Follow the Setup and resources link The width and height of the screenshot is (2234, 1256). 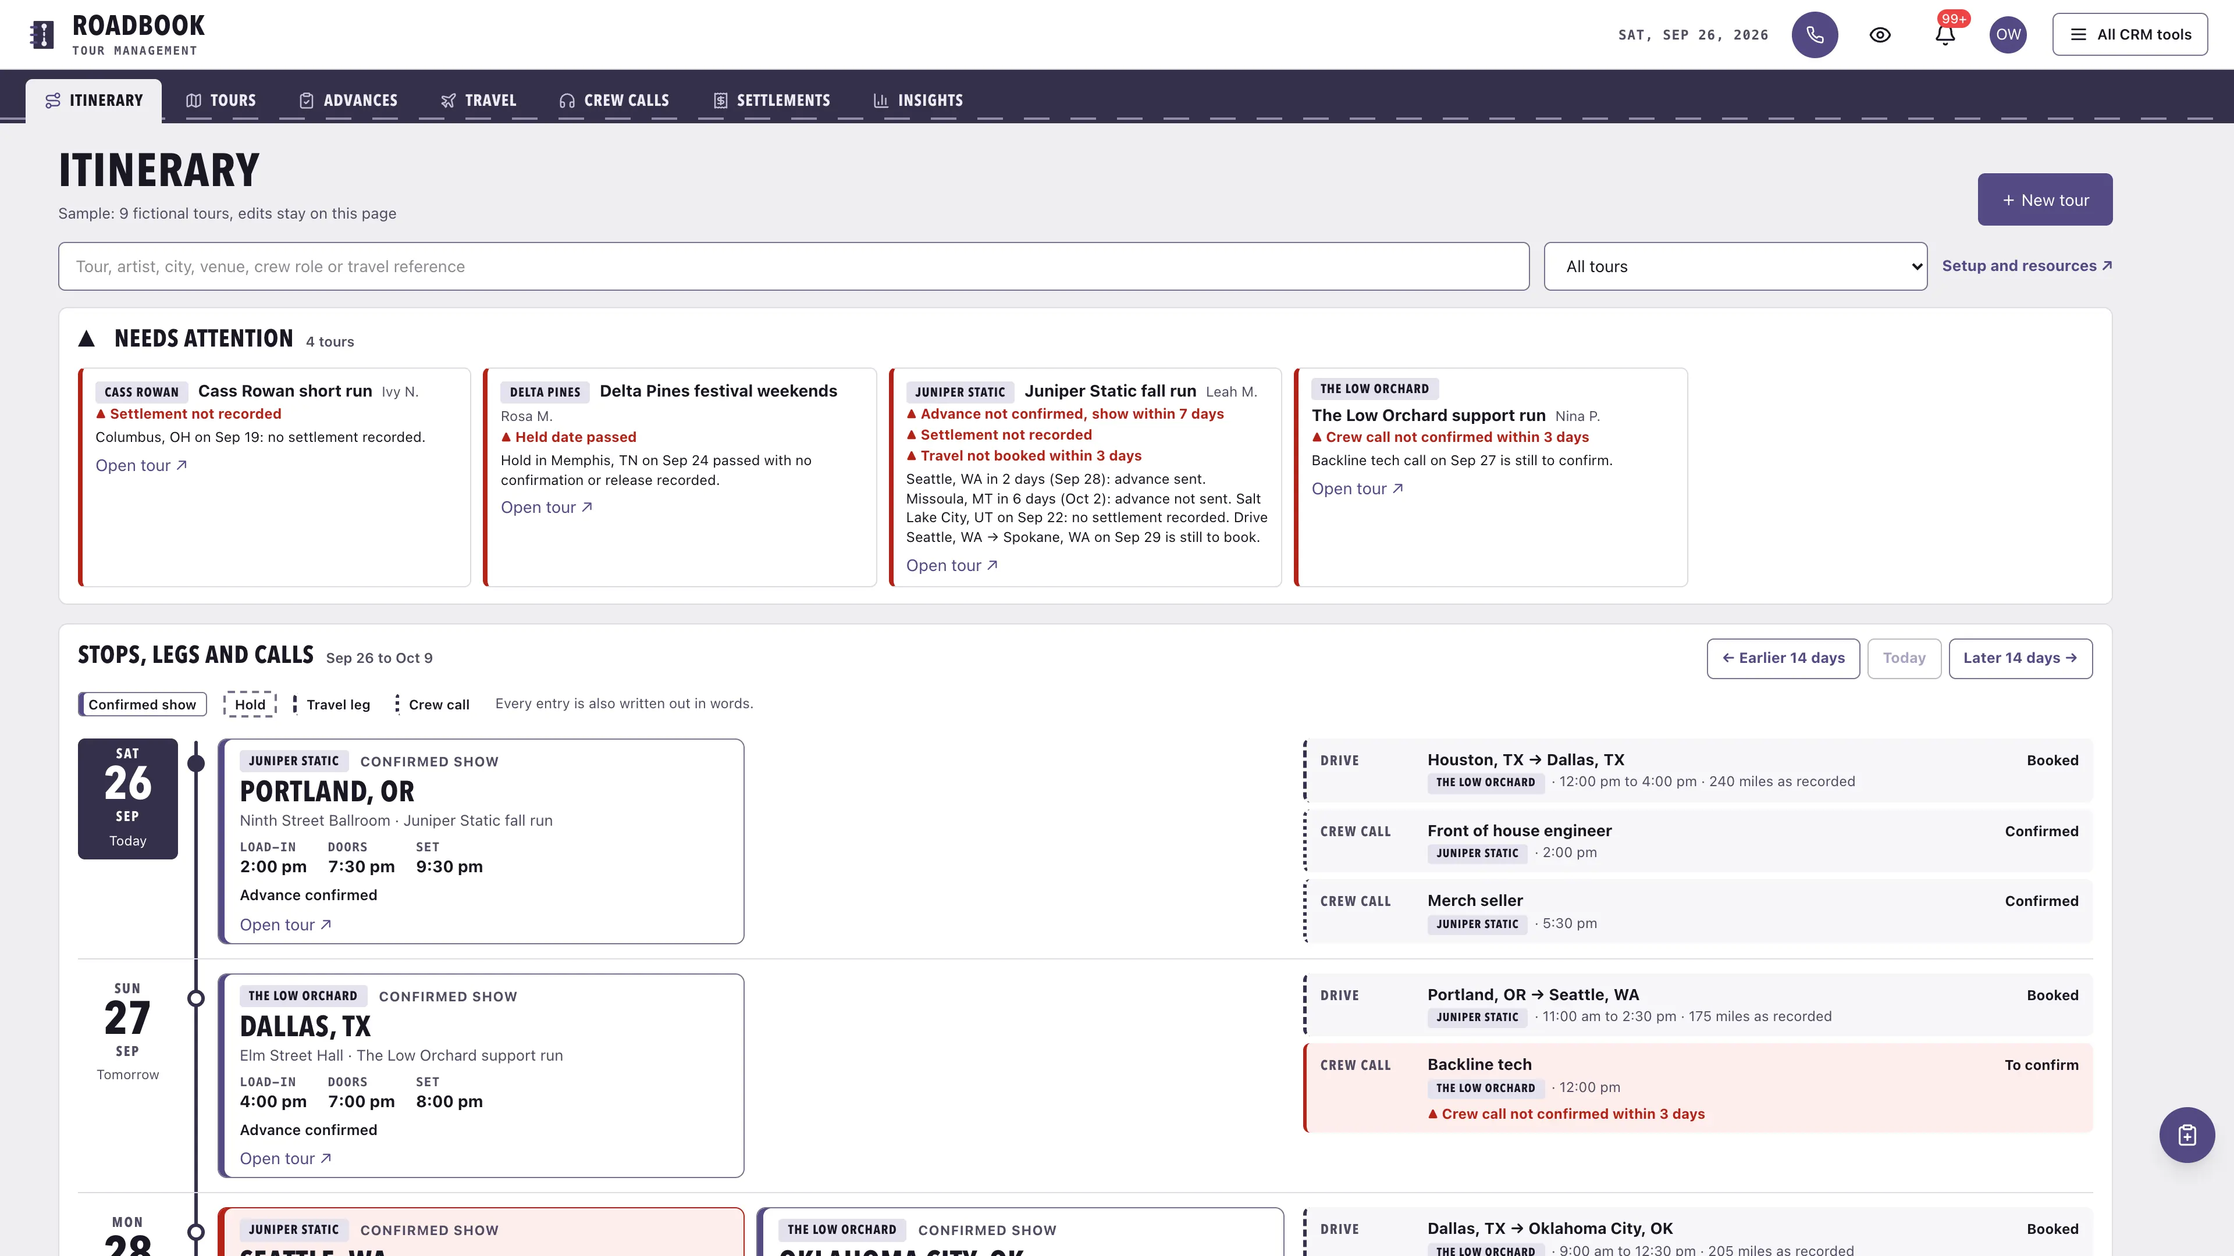(2027, 266)
